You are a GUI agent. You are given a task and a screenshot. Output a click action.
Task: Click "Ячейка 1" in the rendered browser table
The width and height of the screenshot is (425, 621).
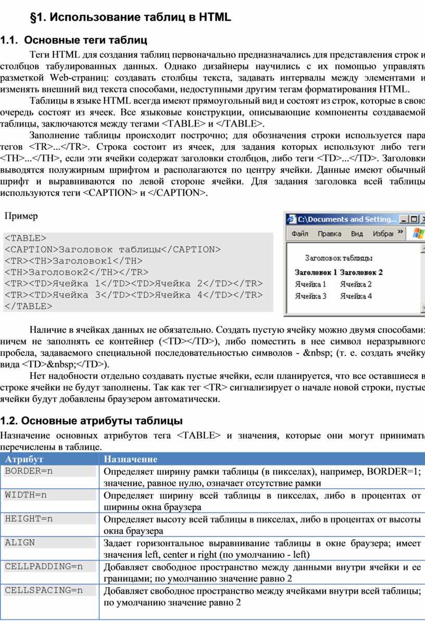310,284
